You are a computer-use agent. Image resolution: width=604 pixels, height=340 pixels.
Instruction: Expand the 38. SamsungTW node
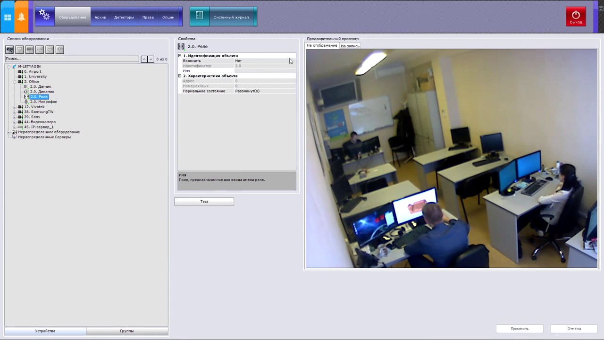[x=15, y=112]
